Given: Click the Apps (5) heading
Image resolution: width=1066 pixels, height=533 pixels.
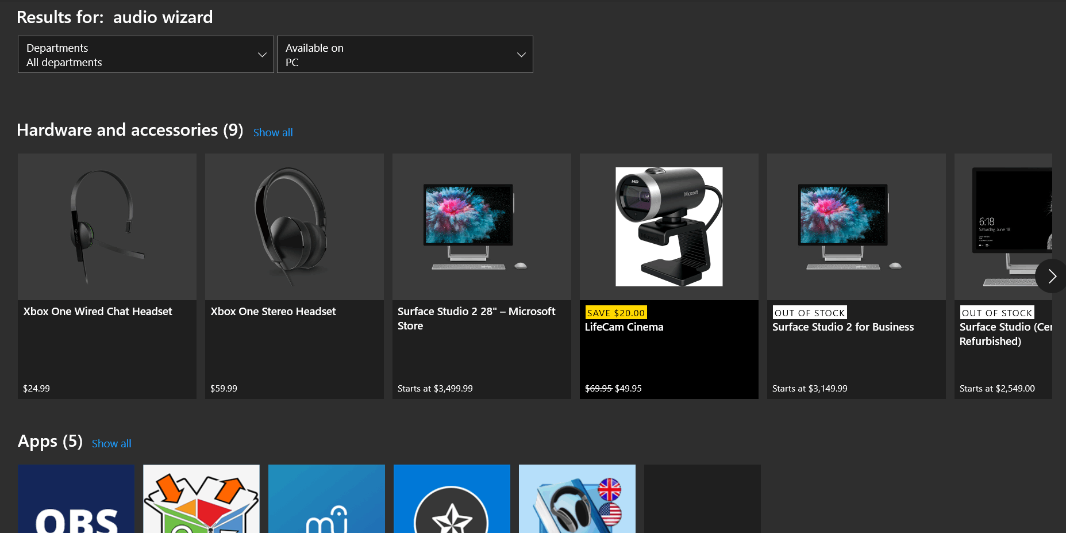Looking at the screenshot, I should [50, 442].
